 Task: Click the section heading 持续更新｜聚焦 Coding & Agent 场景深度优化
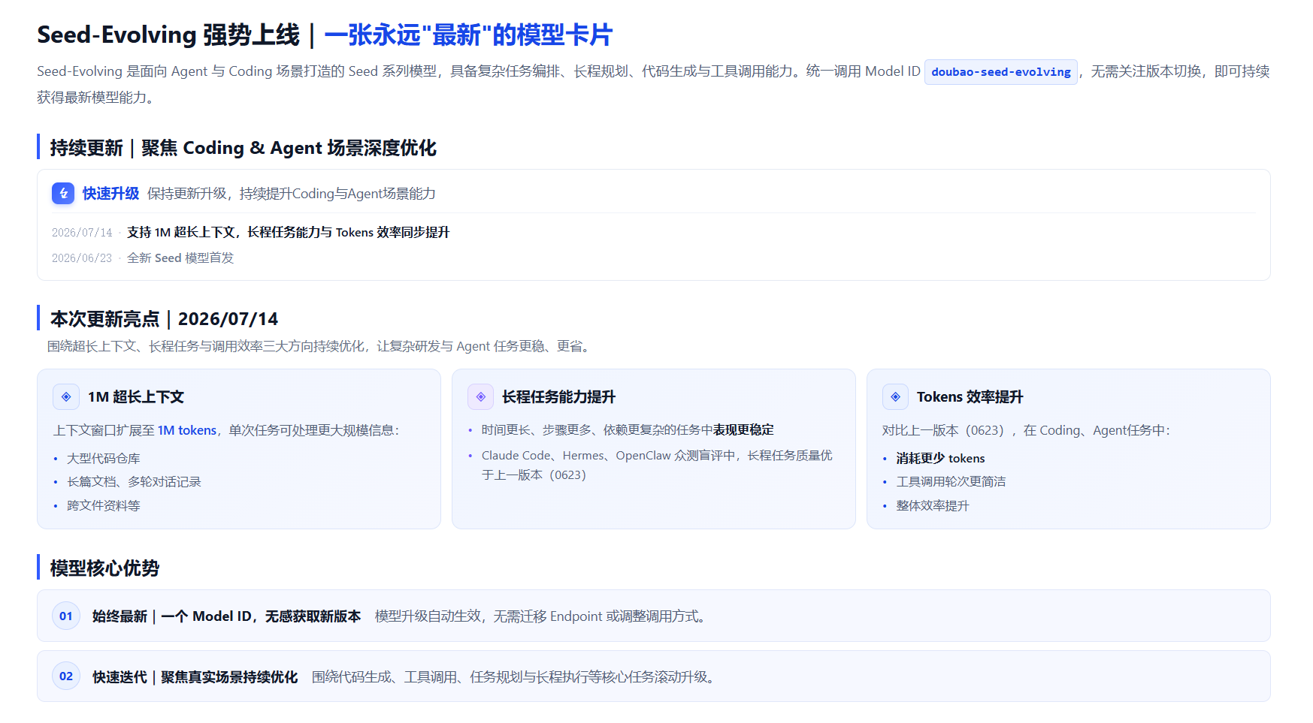click(244, 148)
